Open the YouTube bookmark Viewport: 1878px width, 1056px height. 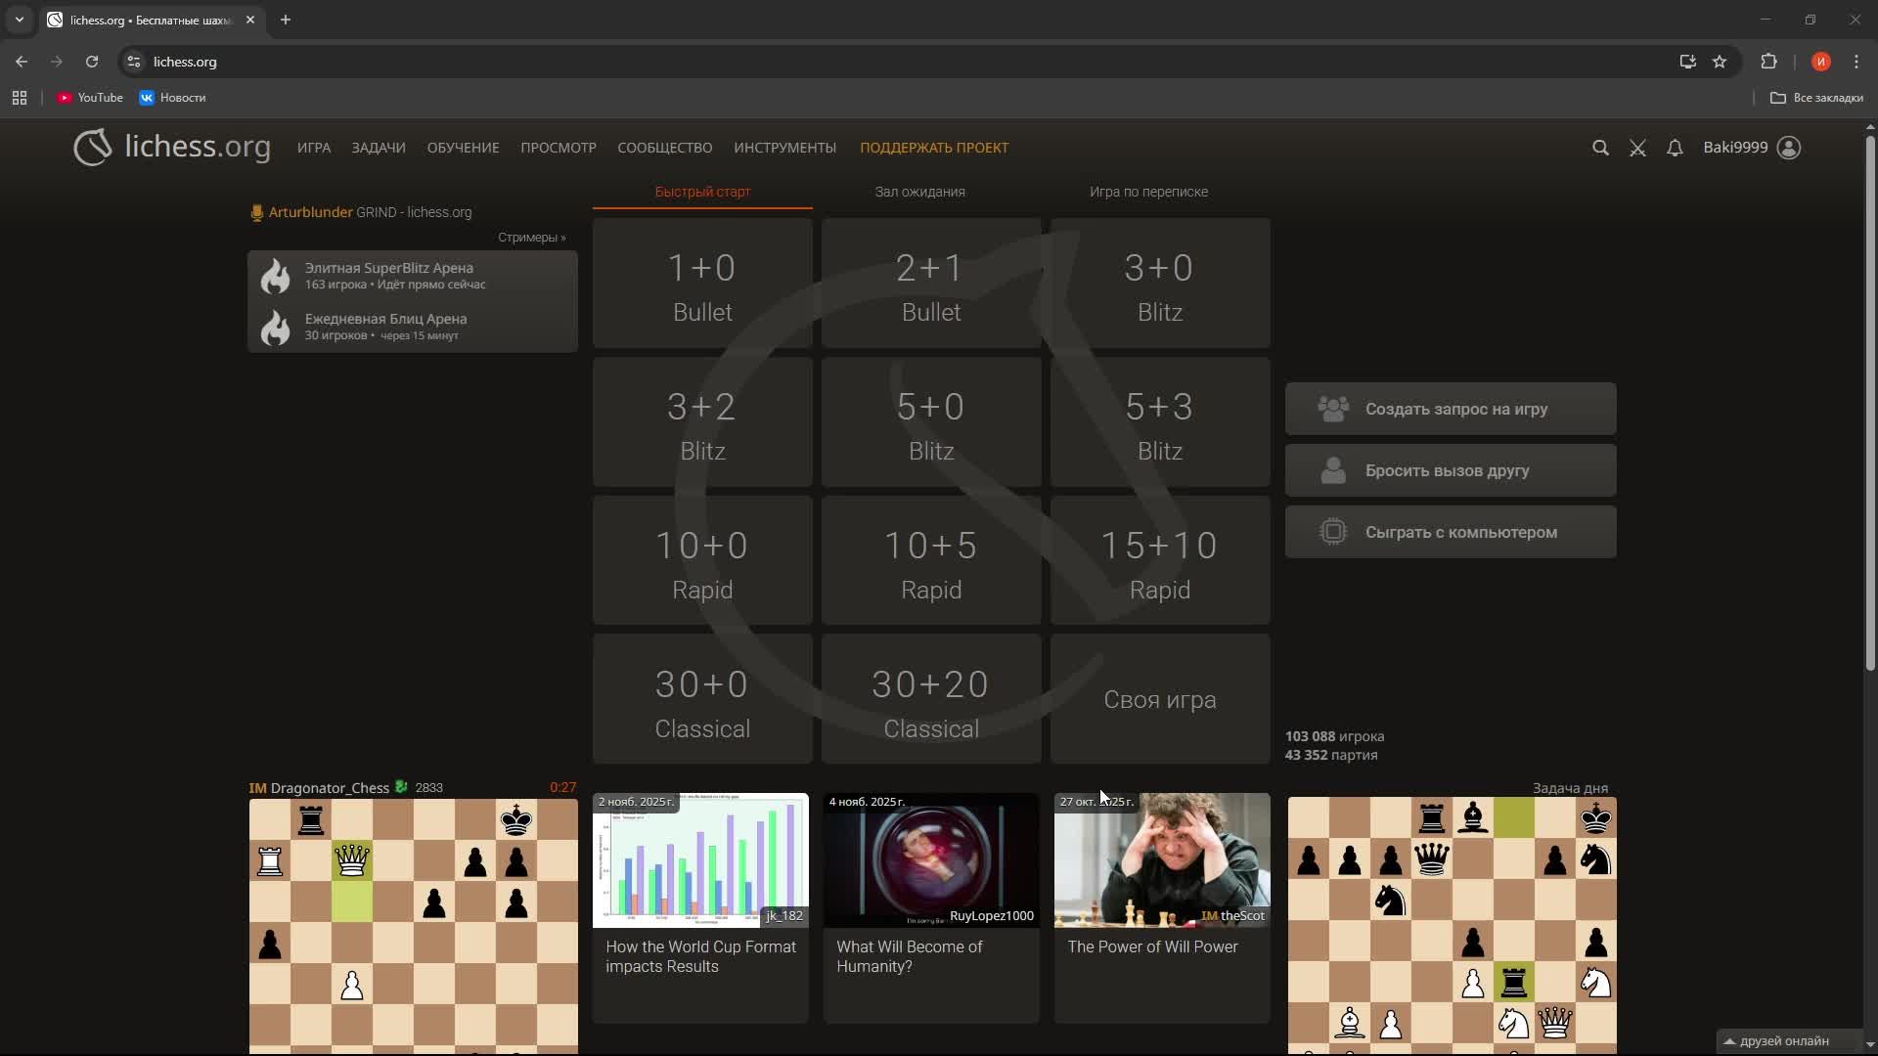click(x=90, y=98)
